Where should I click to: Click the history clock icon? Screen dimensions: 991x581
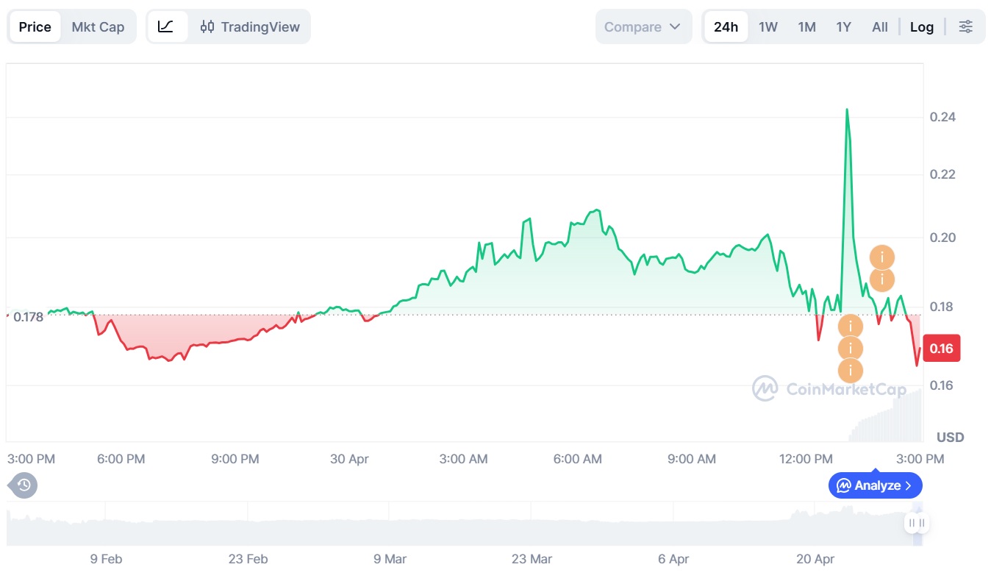coord(24,485)
